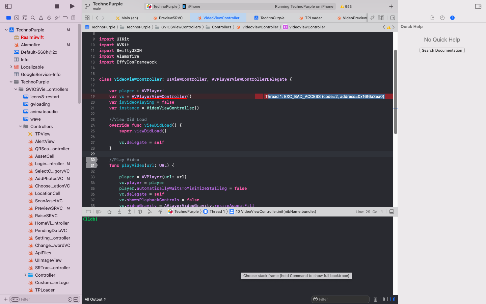This screenshot has height=304, width=486.
Task: Click the Simulate Location arrow icon
Action: [160, 212]
